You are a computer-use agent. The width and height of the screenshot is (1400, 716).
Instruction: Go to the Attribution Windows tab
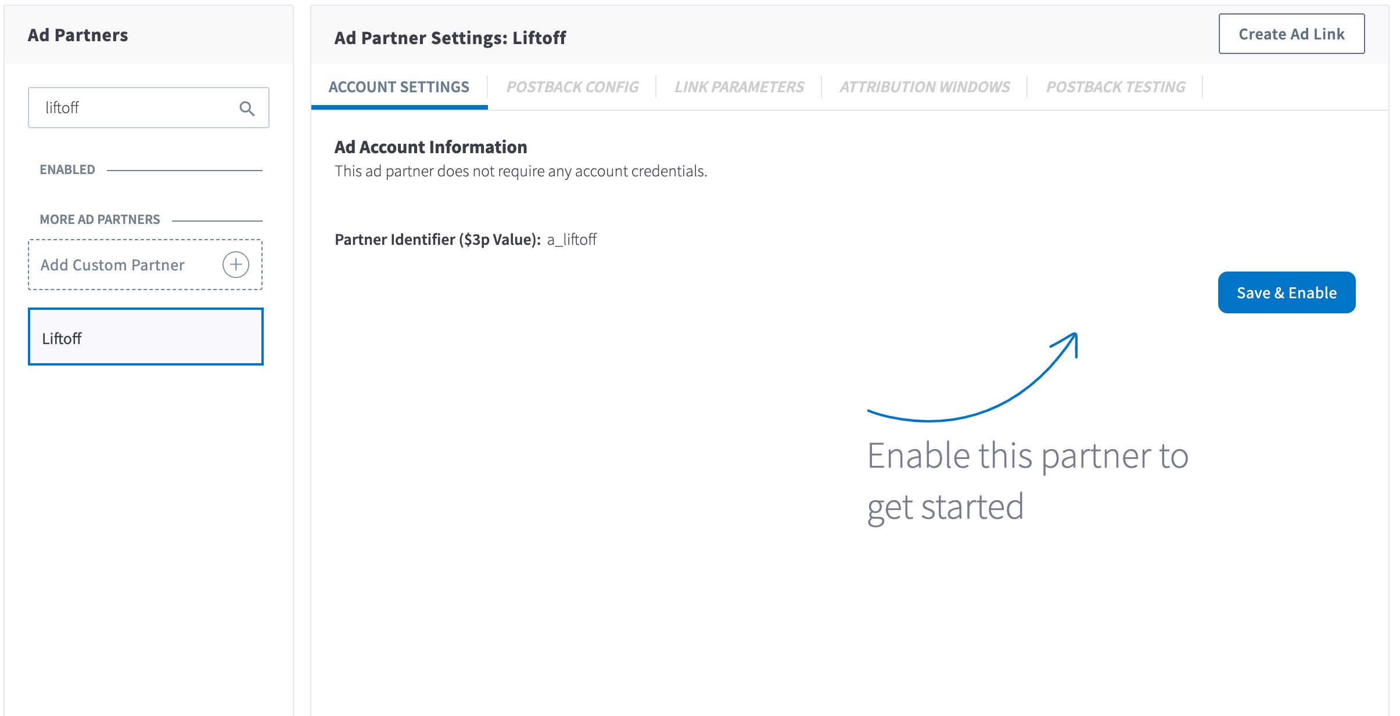point(924,87)
